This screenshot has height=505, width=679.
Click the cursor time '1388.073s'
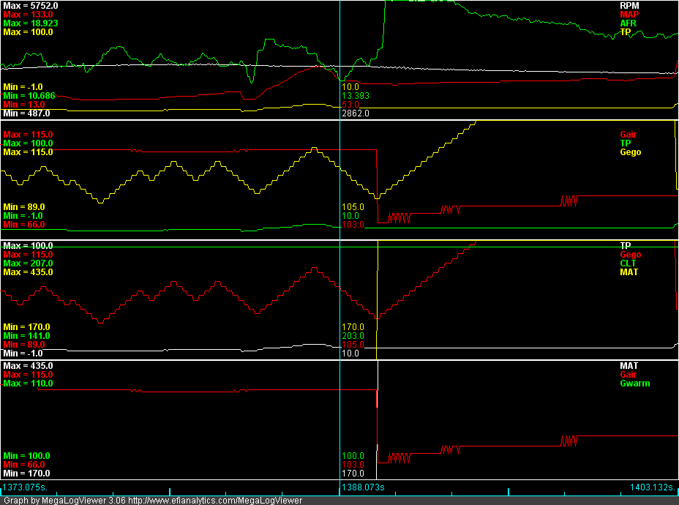(363, 487)
